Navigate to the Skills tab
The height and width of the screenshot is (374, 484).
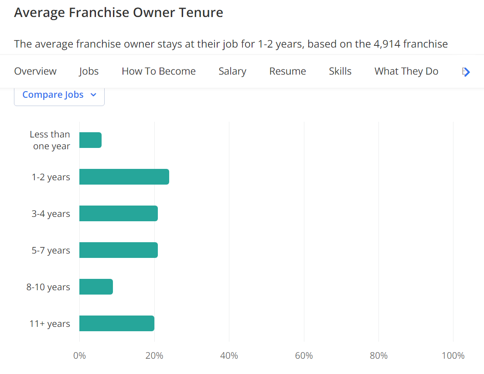coord(340,72)
